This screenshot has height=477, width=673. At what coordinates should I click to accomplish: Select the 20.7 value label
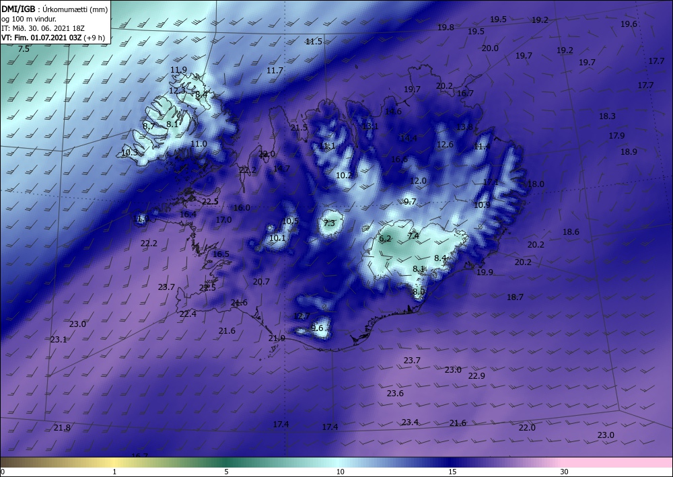pos(261,281)
